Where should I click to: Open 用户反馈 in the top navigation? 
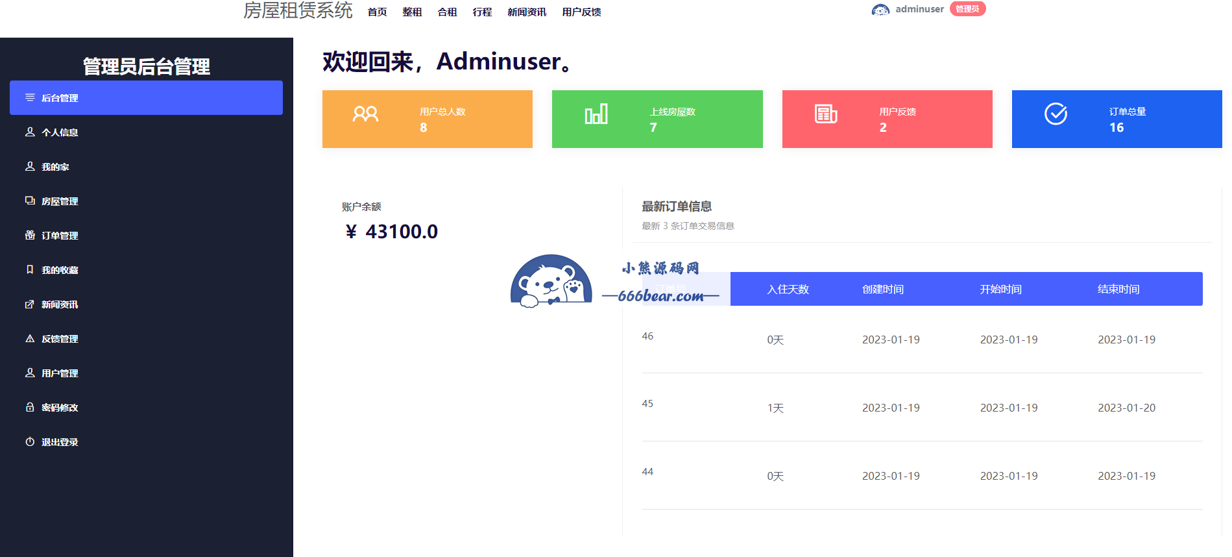[581, 12]
